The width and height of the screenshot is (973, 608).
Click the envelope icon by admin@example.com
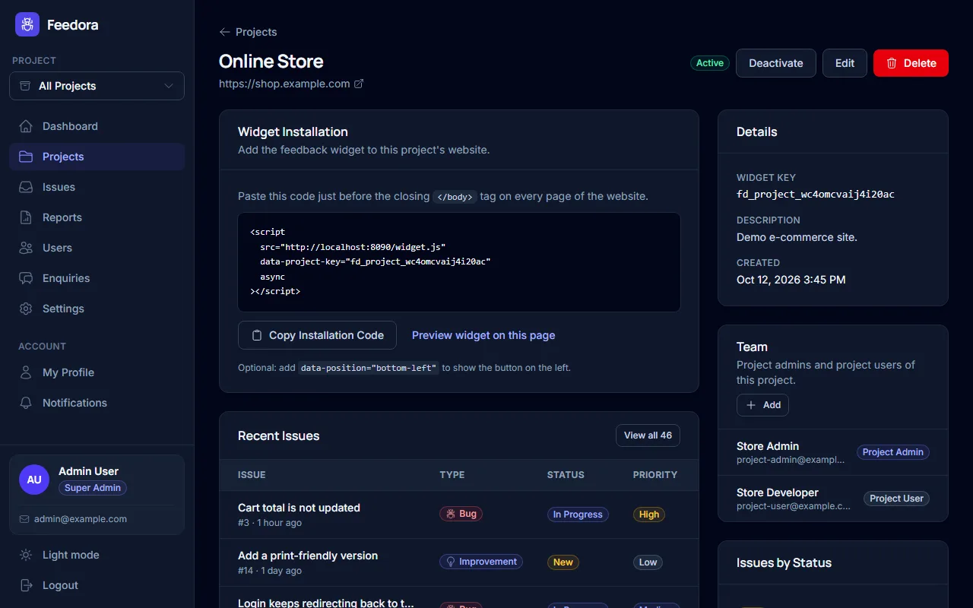pyautogui.click(x=25, y=519)
